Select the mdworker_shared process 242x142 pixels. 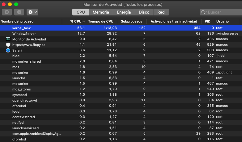coord(27,61)
